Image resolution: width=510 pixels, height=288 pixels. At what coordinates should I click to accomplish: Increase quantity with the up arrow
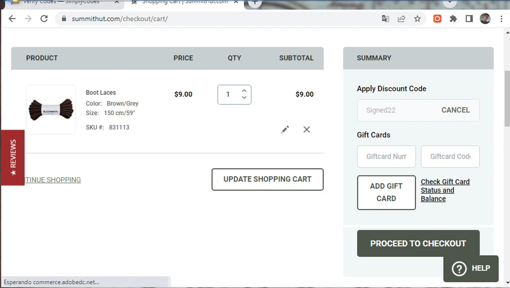pos(244,91)
